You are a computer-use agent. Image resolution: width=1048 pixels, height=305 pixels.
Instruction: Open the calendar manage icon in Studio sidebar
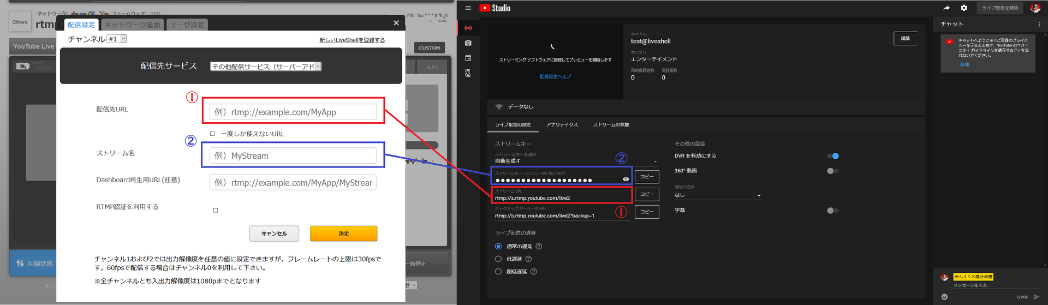point(468,58)
